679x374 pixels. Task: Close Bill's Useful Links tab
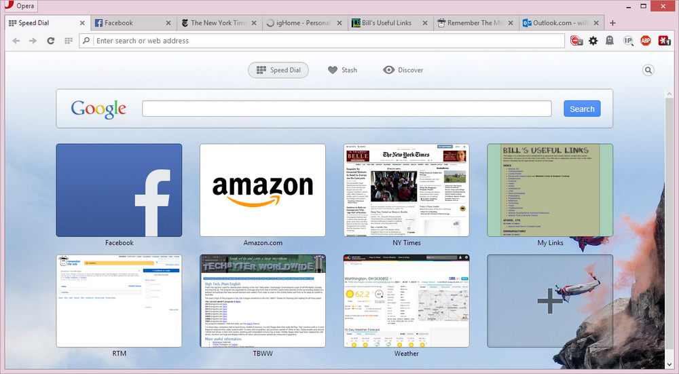pyautogui.click(x=425, y=23)
